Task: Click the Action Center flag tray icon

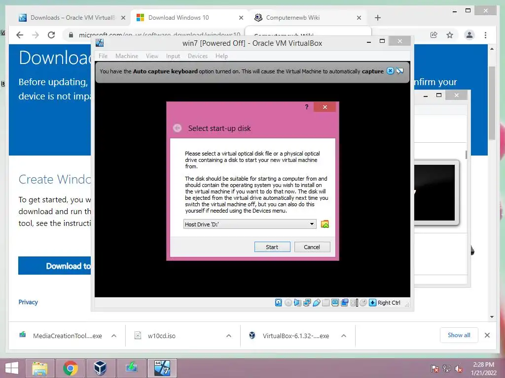Action: point(434,369)
